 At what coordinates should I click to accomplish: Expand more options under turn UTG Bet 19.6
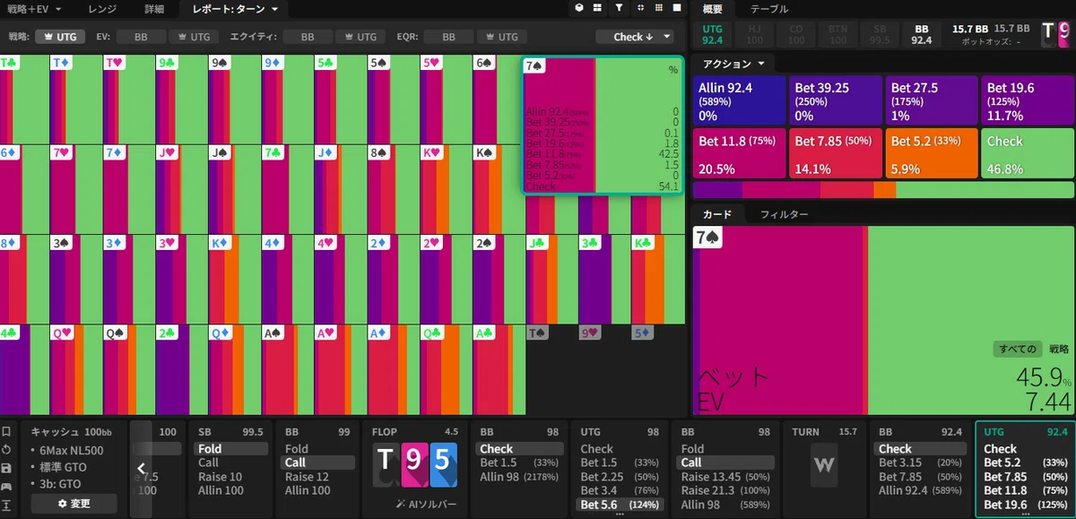point(1025,515)
